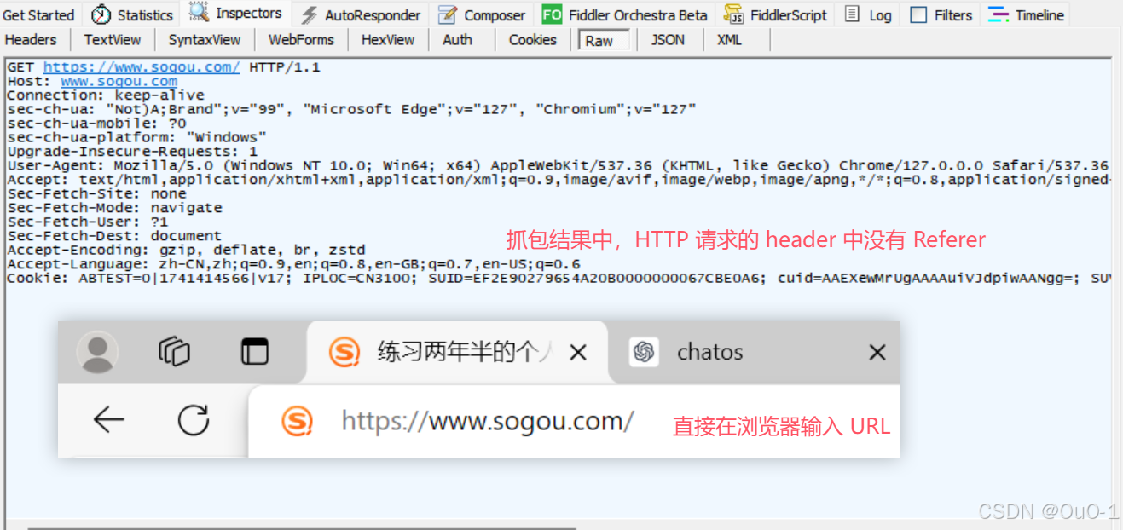The image size is (1123, 530).
Task: Click the browser address bar URL
Action: click(488, 421)
